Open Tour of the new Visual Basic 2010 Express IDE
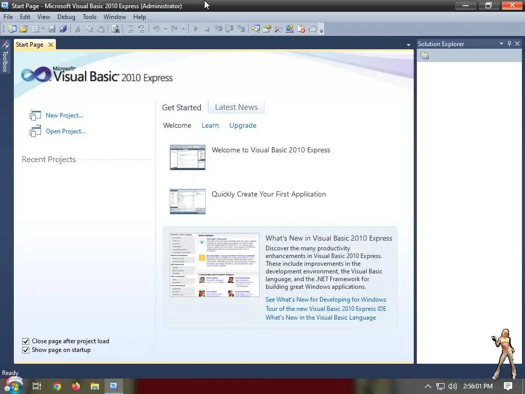Screen dimensions: 525x394 click(x=326, y=308)
